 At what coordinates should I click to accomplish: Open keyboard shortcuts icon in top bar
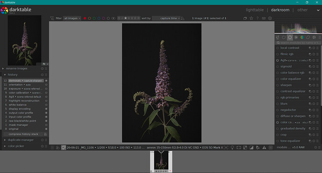(264, 18)
